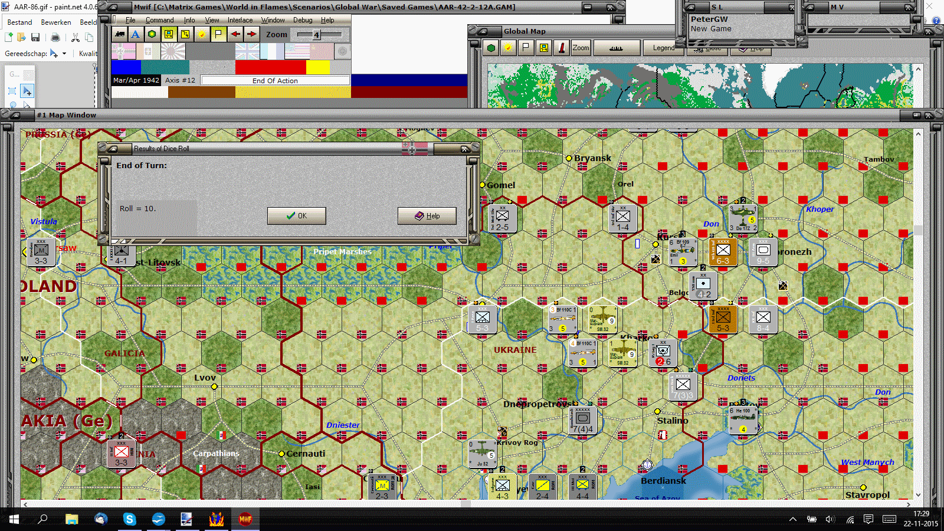The image size is (944, 531).
Task: Open the Command menu
Action: point(159,20)
